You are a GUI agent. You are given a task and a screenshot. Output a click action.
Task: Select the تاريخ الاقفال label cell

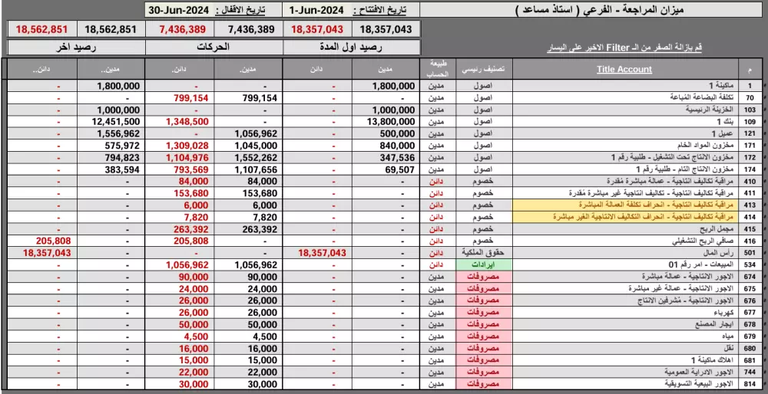(x=247, y=10)
